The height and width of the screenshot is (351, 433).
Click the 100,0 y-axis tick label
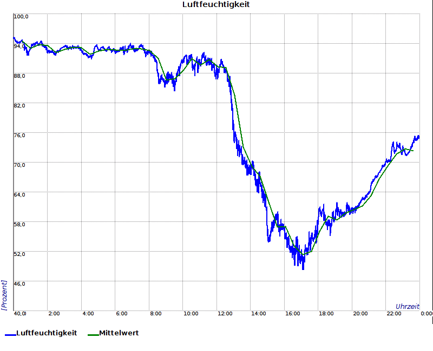(x=21, y=17)
